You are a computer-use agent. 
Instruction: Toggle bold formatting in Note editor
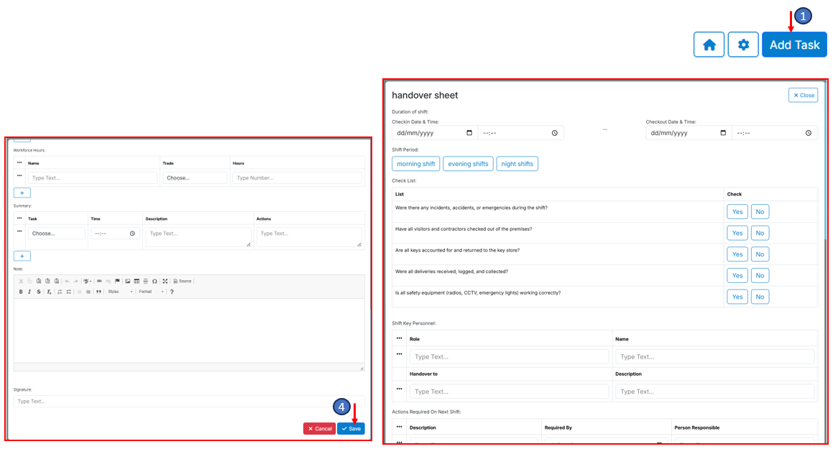[x=21, y=292]
